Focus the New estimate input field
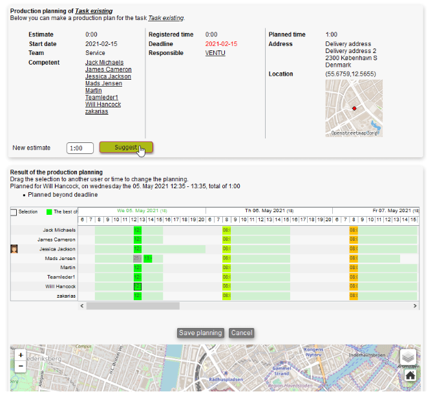This screenshot has height=394, width=435. click(x=80, y=148)
